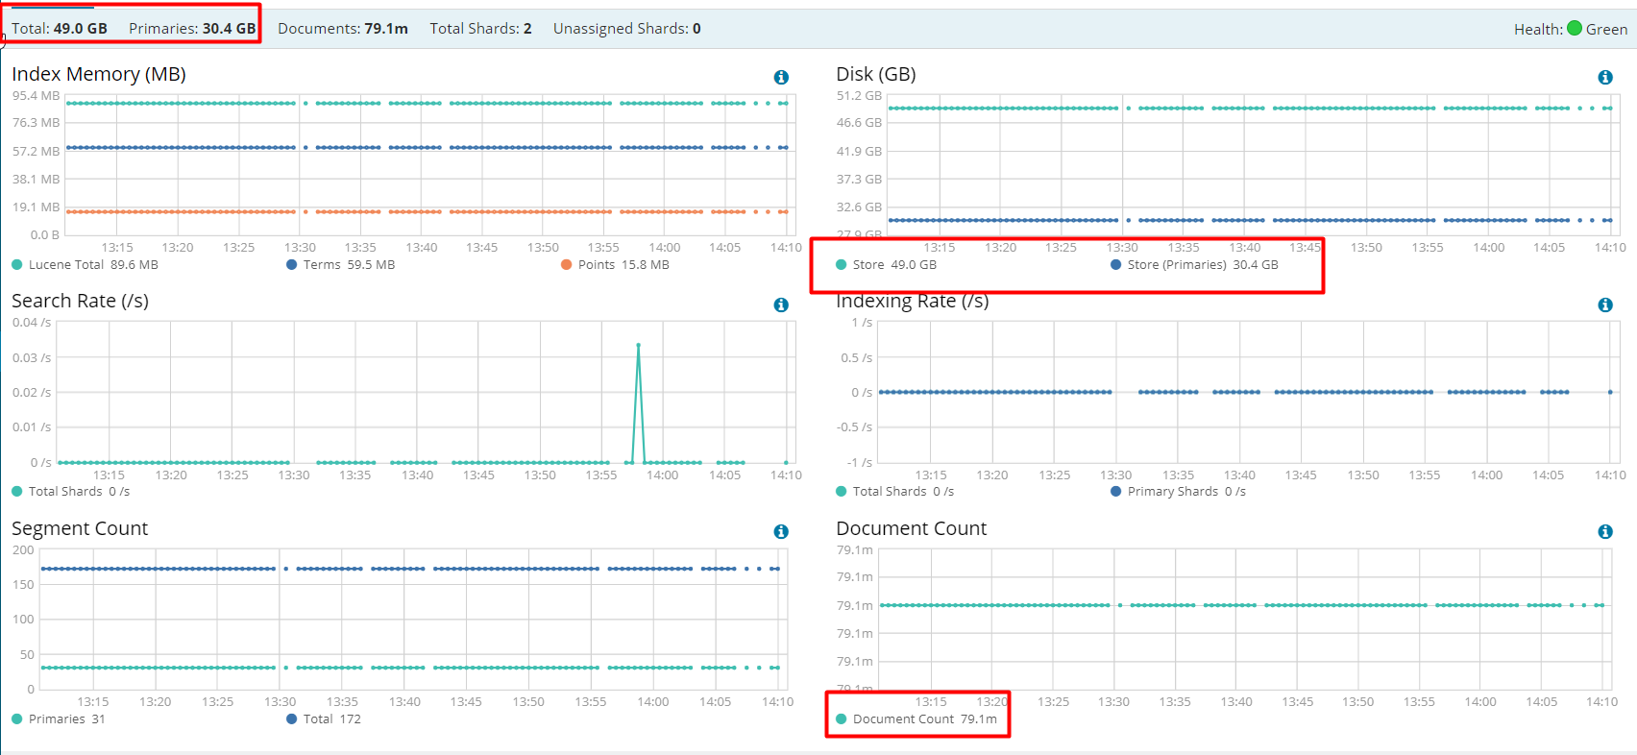Toggle the Store (Primaries) legend series

click(1194, 264)
